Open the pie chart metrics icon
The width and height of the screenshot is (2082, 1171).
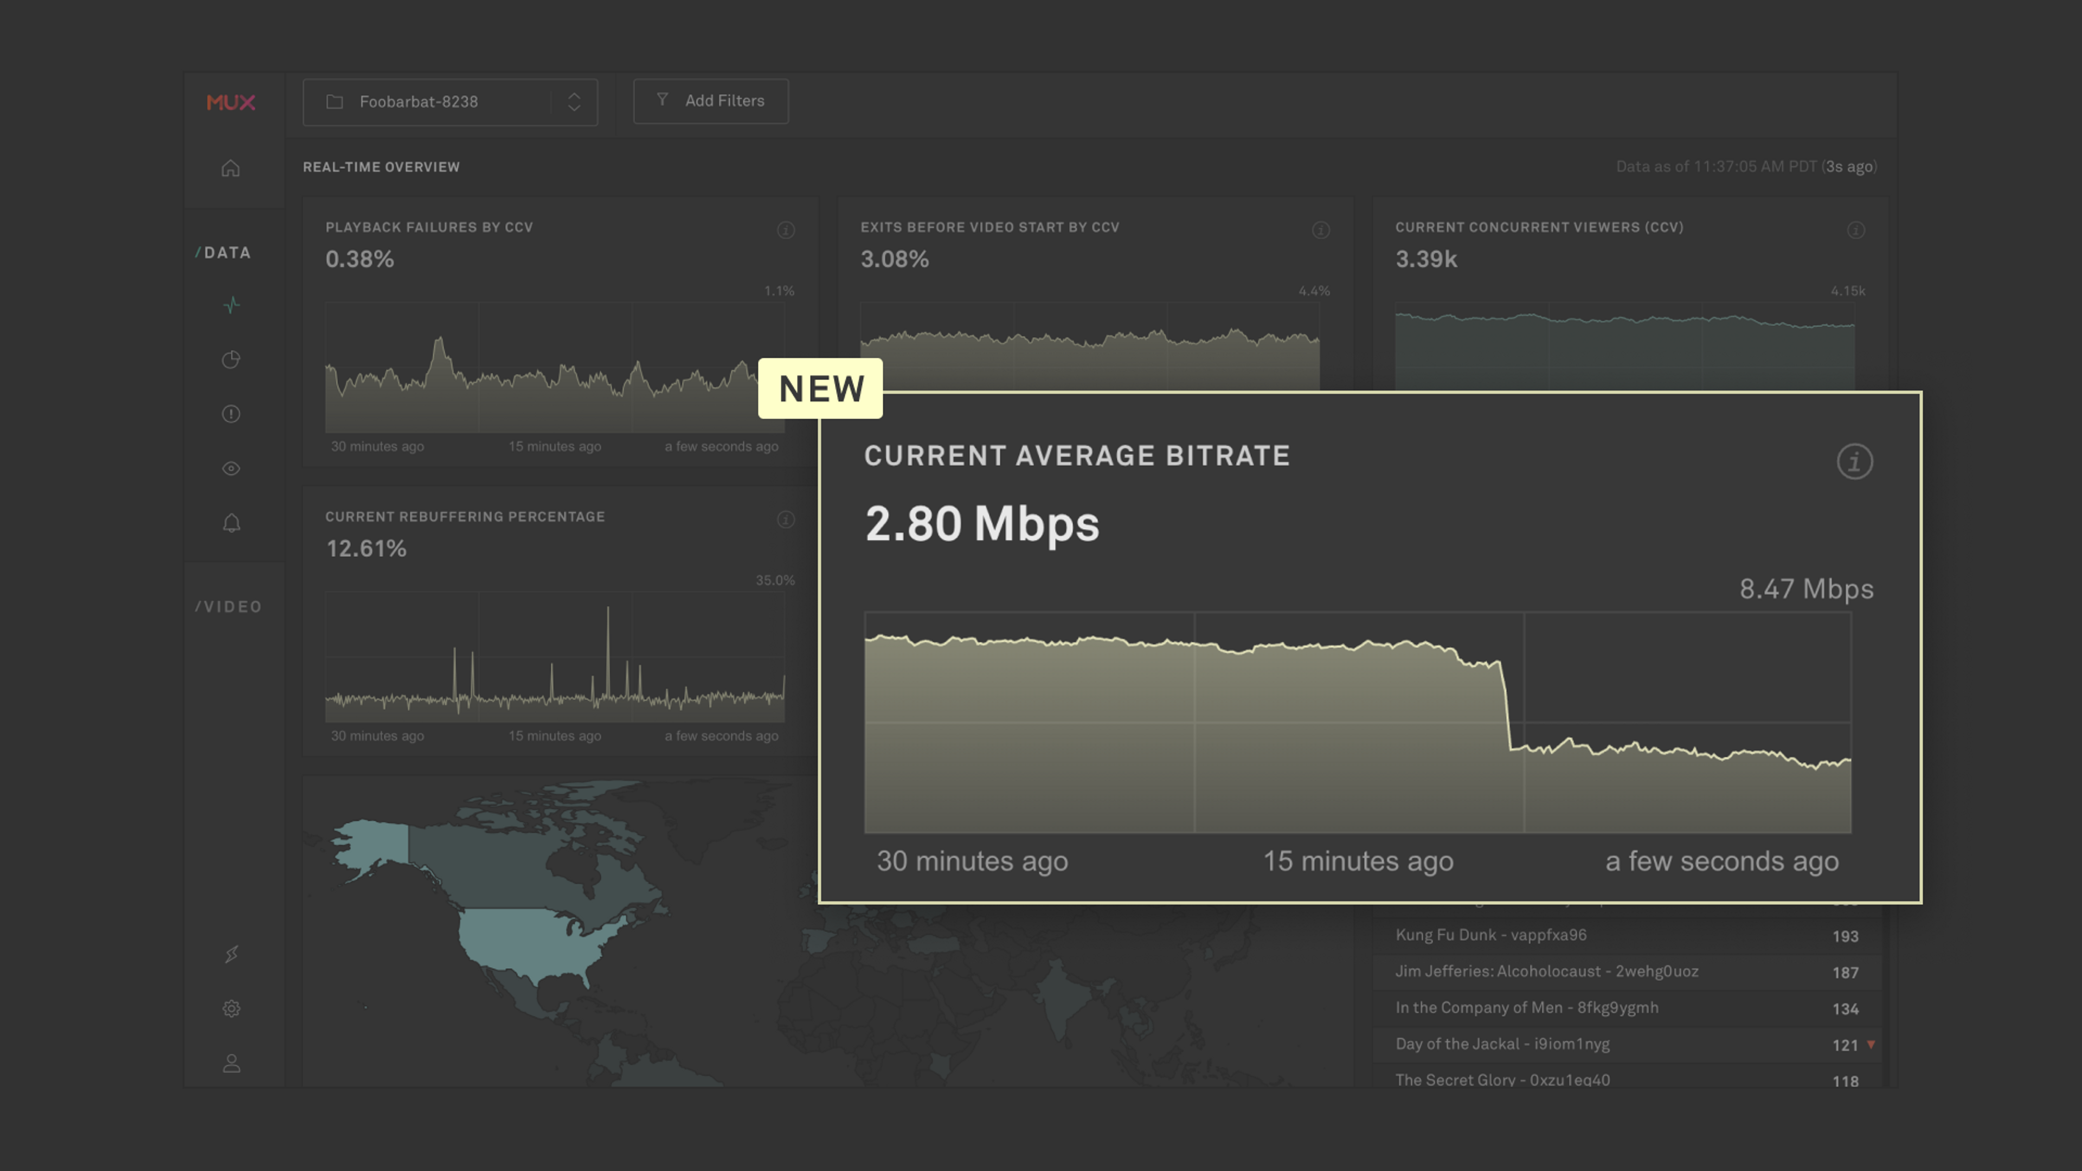(x=231, y=359)
